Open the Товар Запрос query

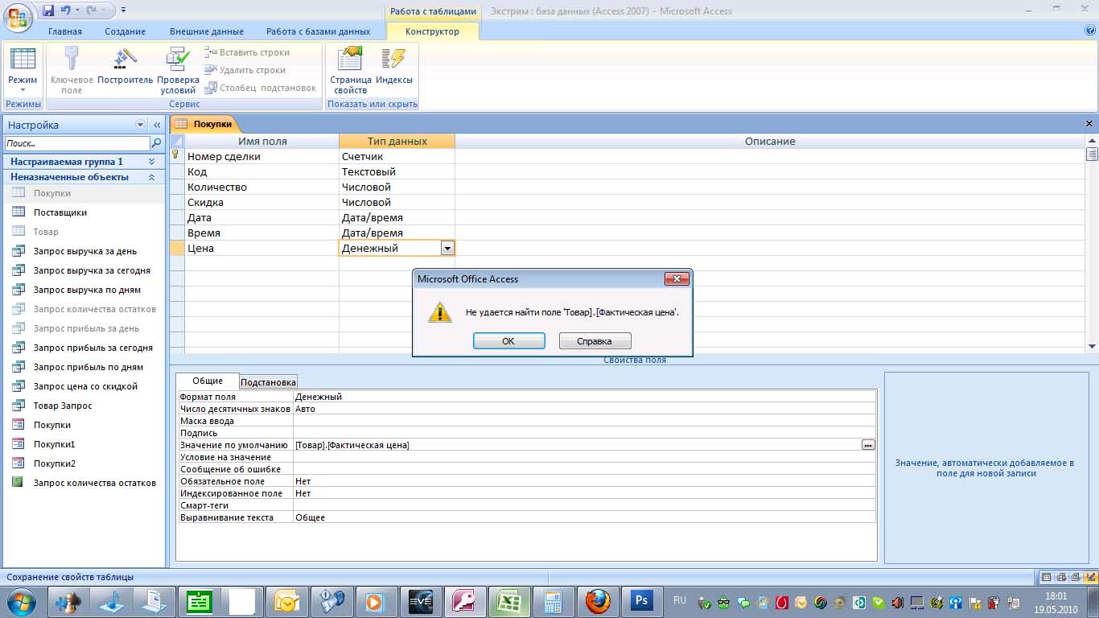[63, 406]
